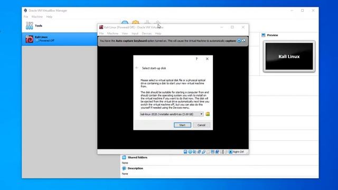Close the Kali Linux VM window
This screenshot has width=338, height=190.
click(x=243, y=27)
